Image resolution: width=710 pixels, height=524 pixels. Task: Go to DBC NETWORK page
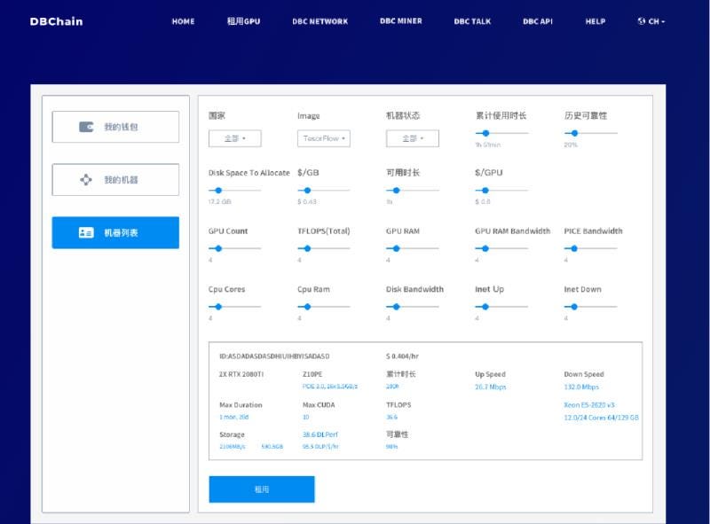319,21
